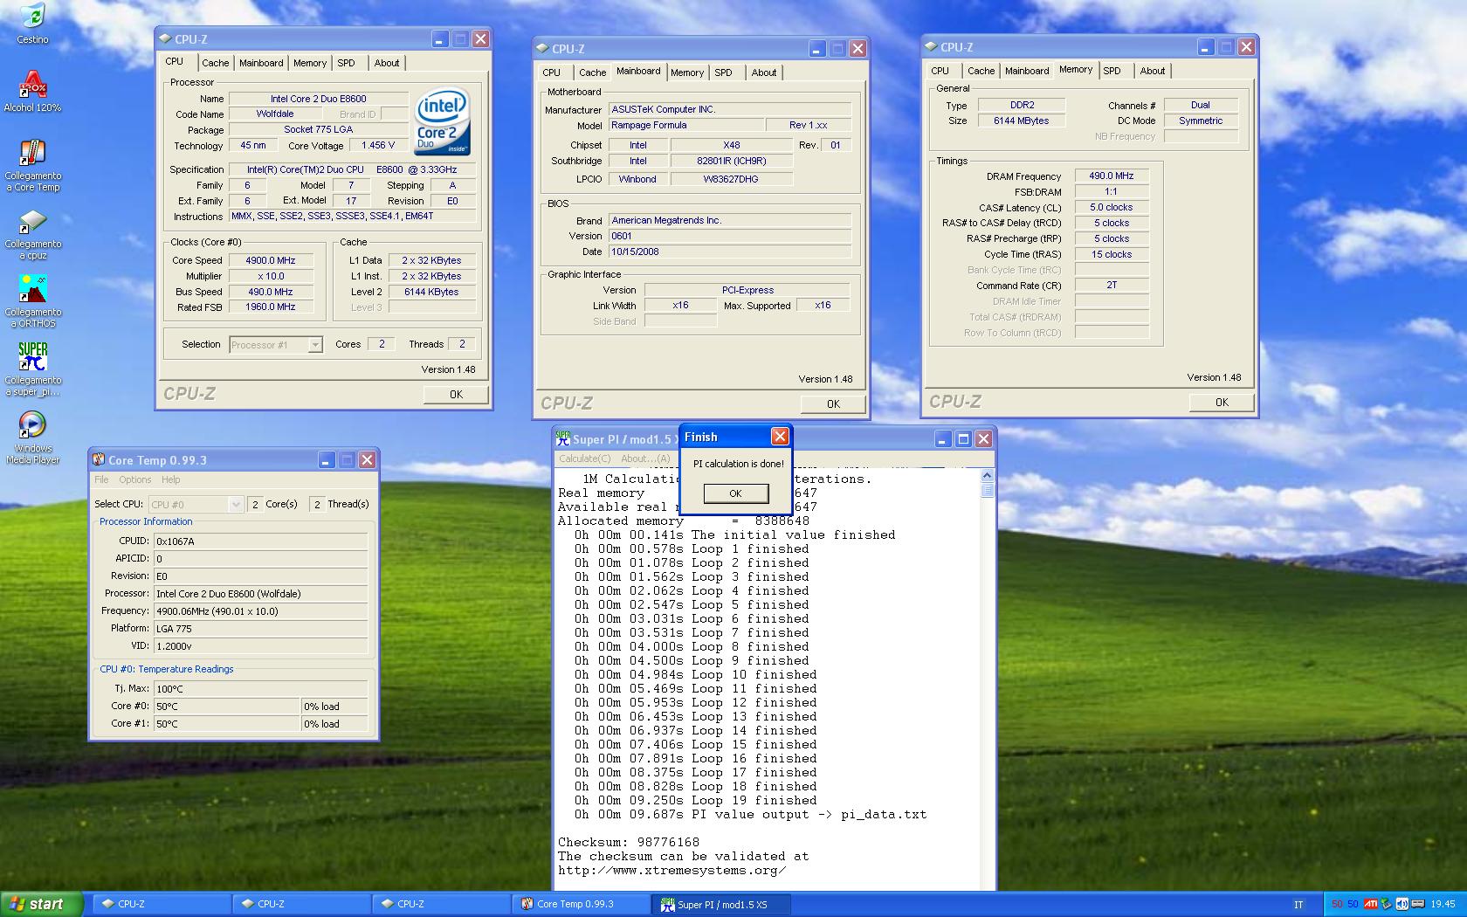Click the volume tray icon near the clock
This screenshot has height=917, width=1467.
click(1402, 904)
